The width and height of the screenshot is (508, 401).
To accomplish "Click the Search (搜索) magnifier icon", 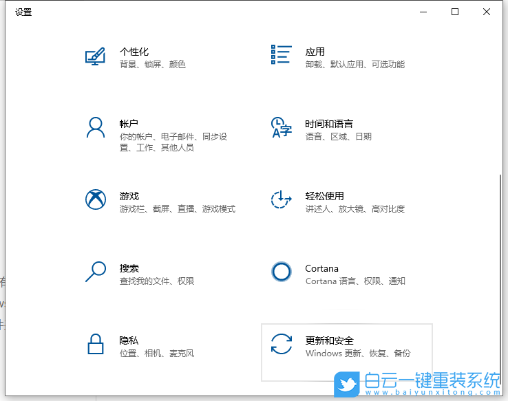I will [x=96, y=272].
